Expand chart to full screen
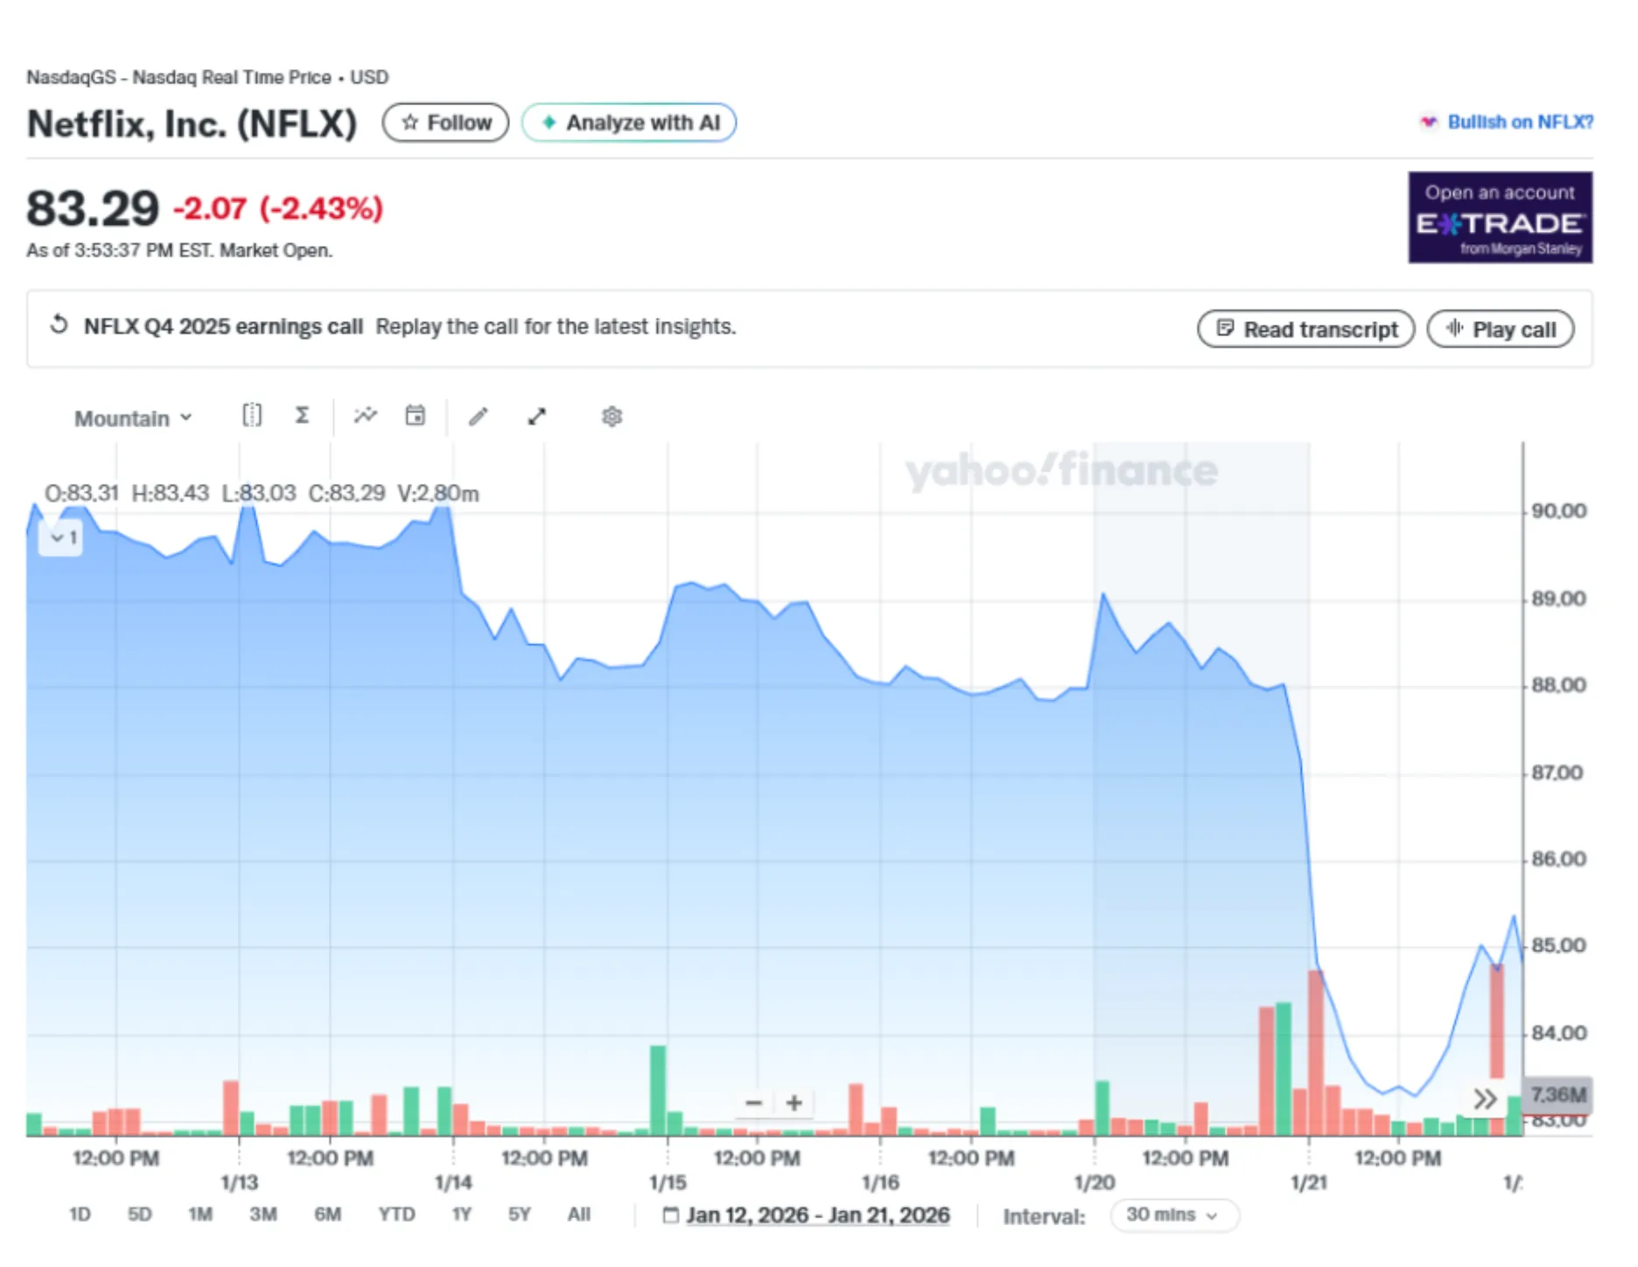The width and height of the screenshot is (1638, 1267). [537, 416]
